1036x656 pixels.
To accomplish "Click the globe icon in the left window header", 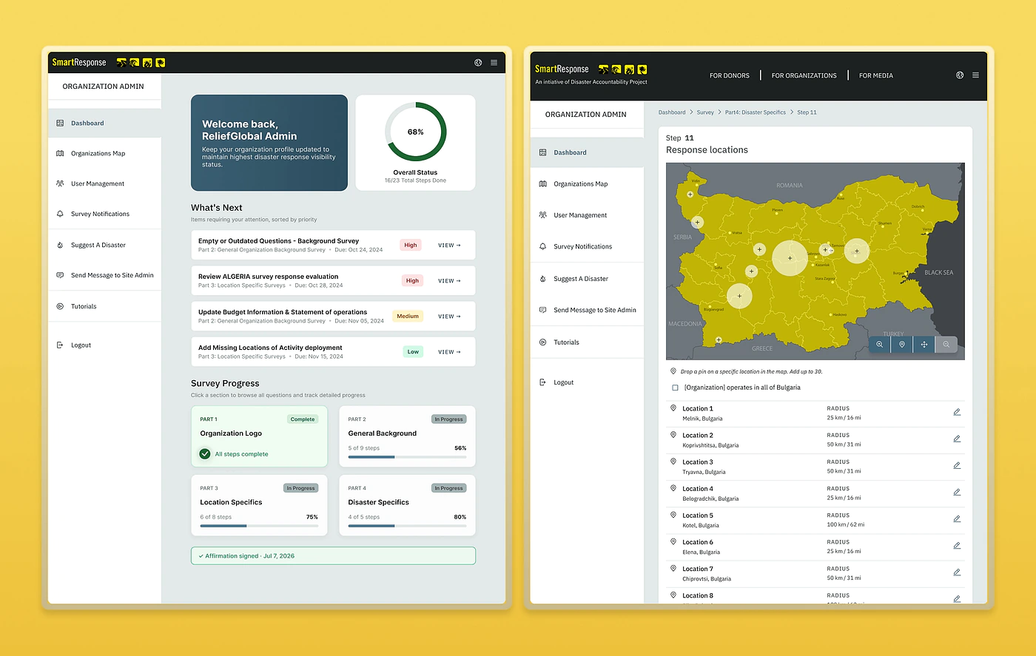I will (x=478, y=63).
